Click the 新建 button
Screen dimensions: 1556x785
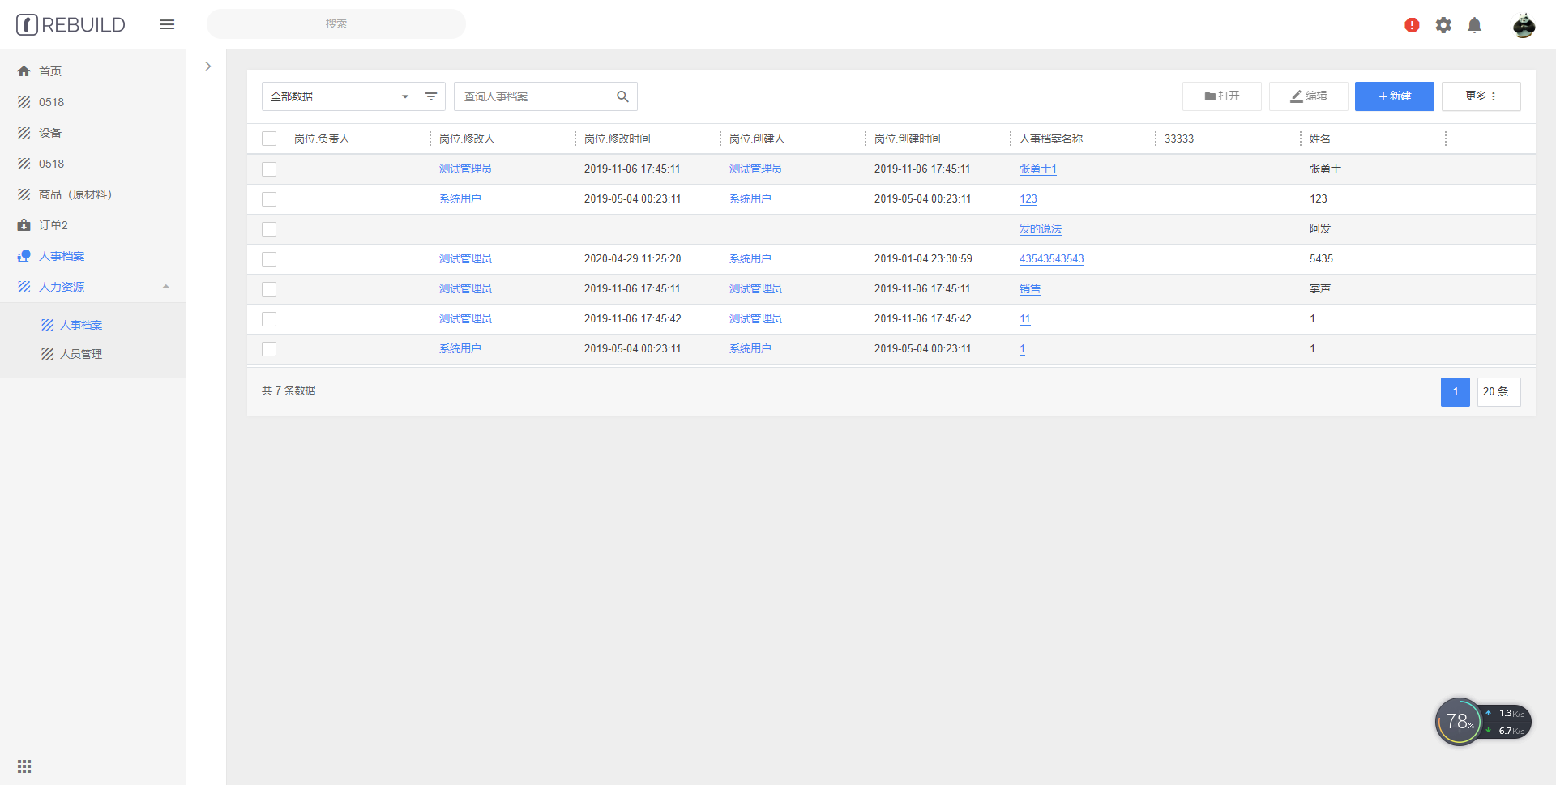click(x=1394, y=96)
